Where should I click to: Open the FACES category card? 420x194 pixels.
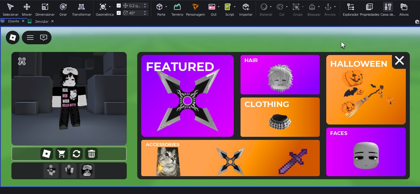366,152
